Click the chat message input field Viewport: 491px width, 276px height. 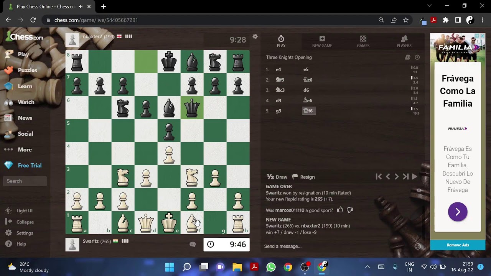pyautogui.click(x=338, y=246)
